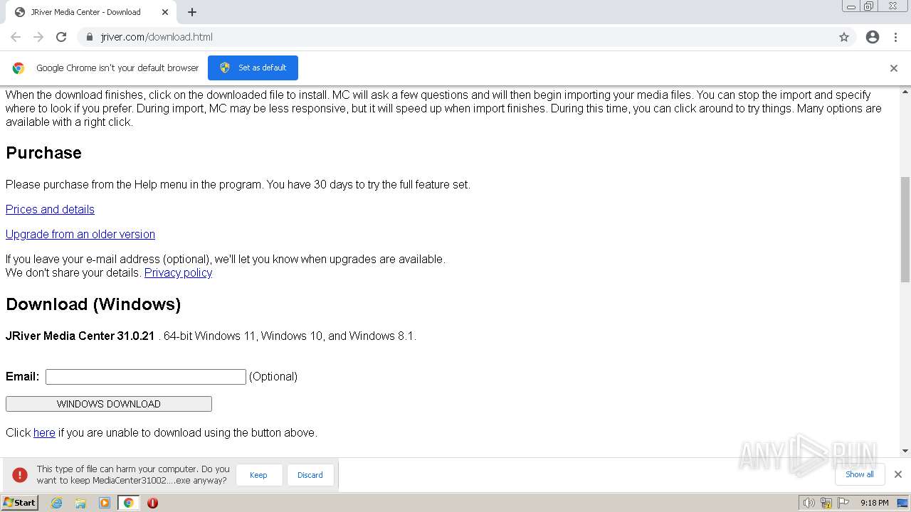Launch Internet Explorer from the taskbar
Screen dimensions: 911x512
[57, 503]
